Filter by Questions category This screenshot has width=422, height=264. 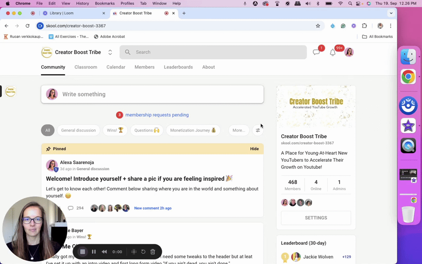pyautogui.click(x=147, y=130)
